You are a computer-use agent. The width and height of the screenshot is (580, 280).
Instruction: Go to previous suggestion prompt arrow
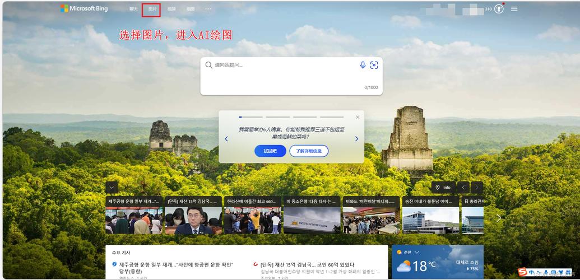[x=226, y=139]
